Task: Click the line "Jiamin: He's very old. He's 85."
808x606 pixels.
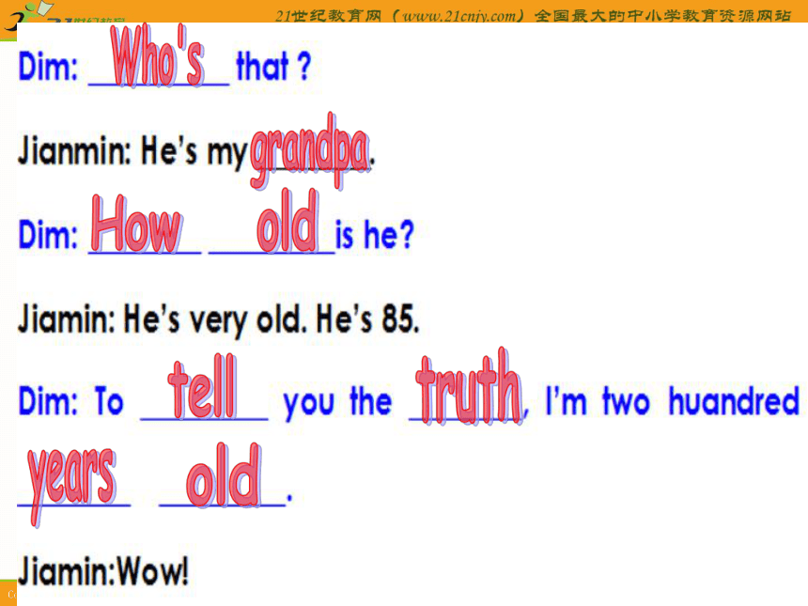Action: click(219, 319)
